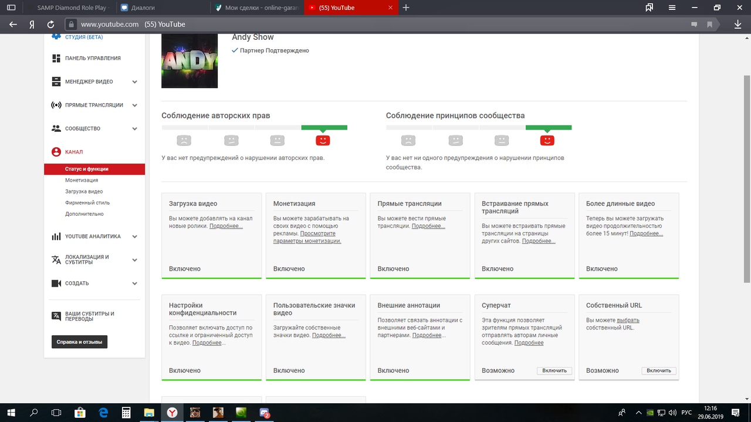
Task: Show hidden system tray icons
Action: pyautogui.click(x=638, y=413)
